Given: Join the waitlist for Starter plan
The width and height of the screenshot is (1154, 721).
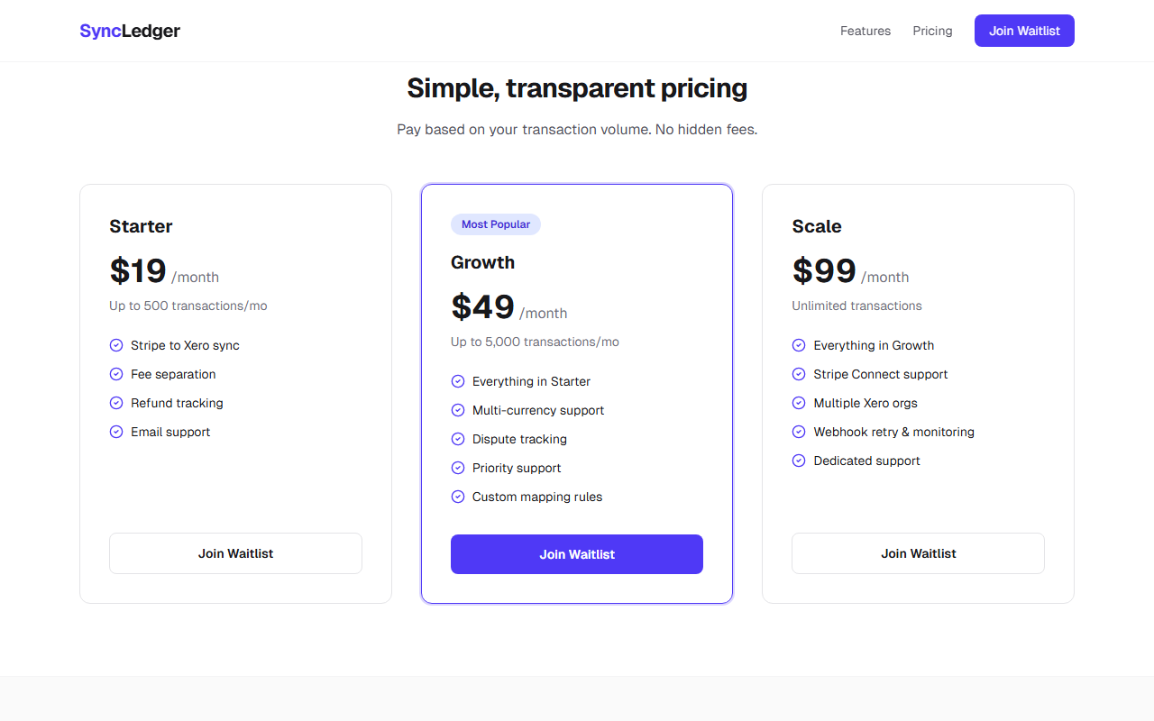Looking at the screenshot, I should click(235, 553).
